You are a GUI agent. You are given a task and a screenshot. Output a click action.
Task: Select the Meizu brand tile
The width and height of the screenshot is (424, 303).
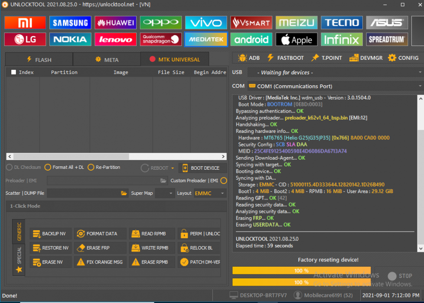pyautogui.click(x=297, y=23)
